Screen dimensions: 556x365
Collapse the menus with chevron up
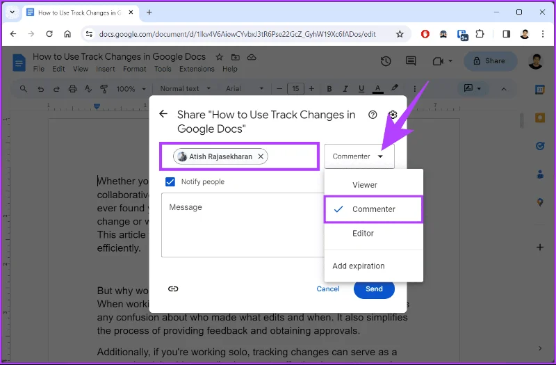503,89
